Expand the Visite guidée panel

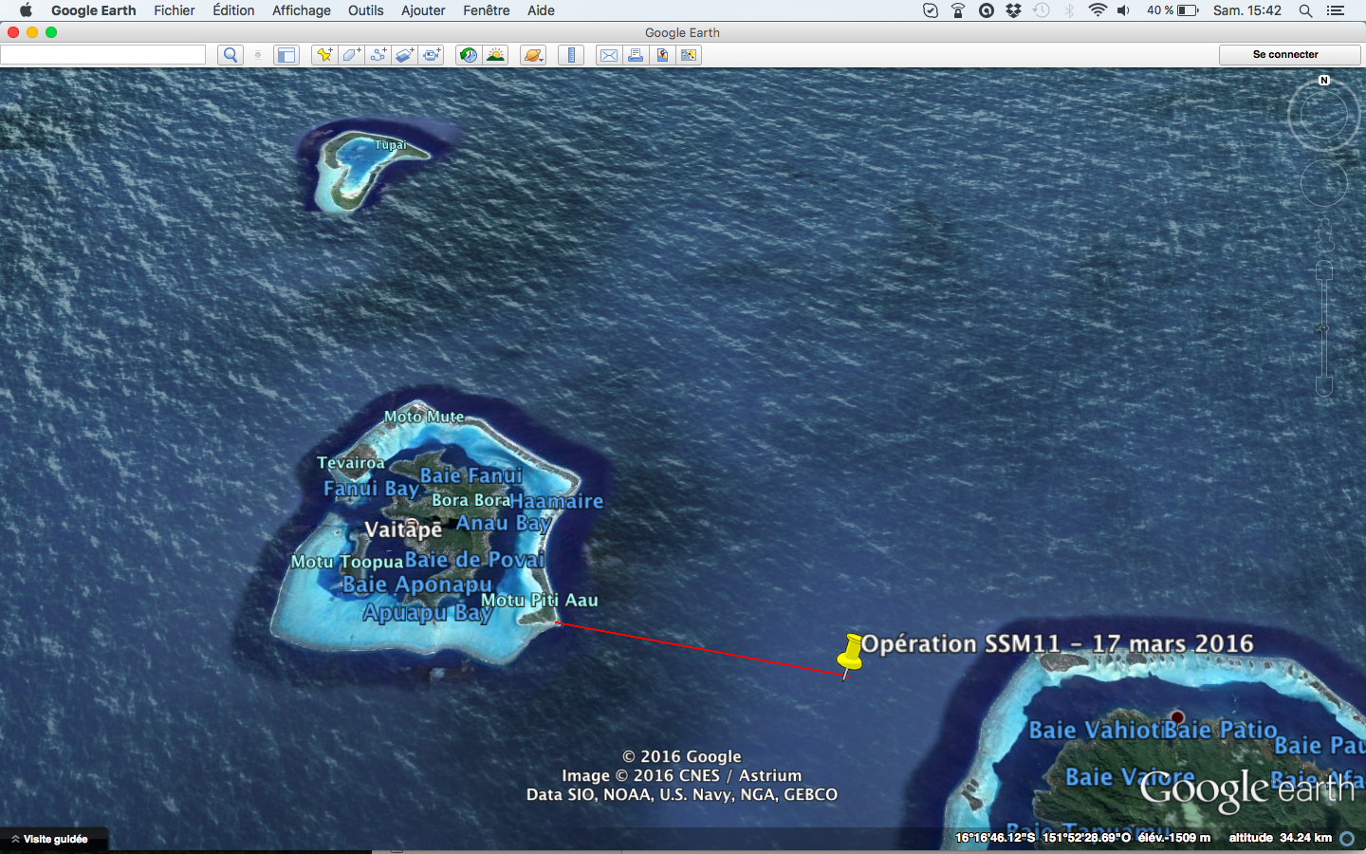pos(54,839)
